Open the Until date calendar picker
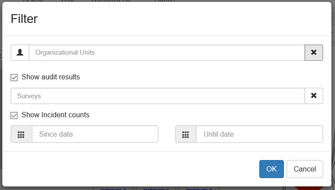335x190 pixels. (186, 134)
